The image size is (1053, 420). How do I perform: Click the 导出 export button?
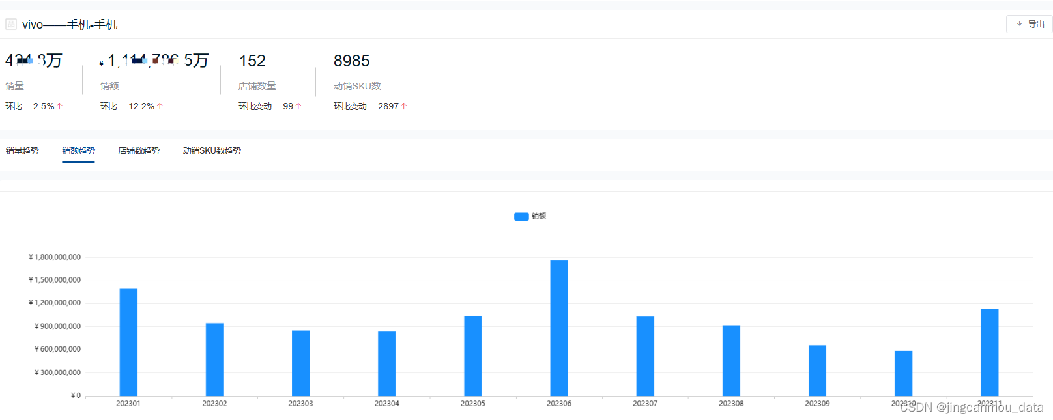pos(1029,24)
